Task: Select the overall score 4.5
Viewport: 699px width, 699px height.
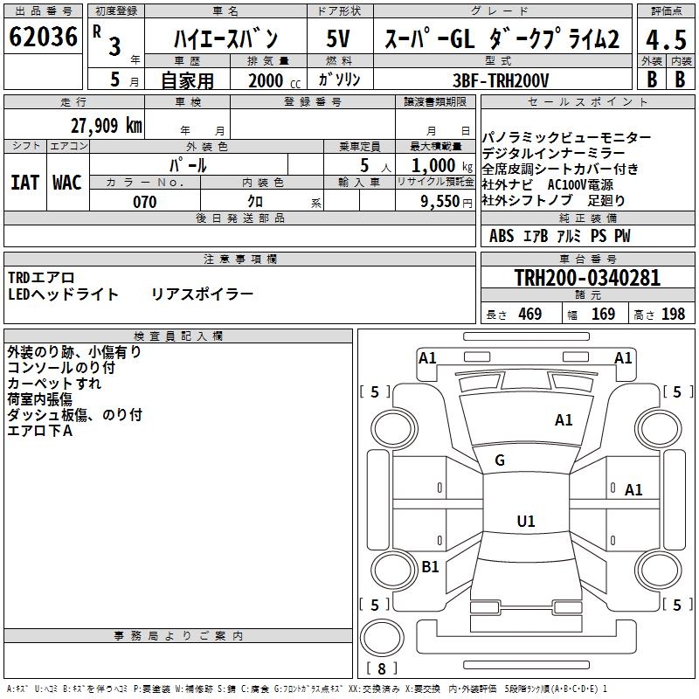Action: pos(666,39)
